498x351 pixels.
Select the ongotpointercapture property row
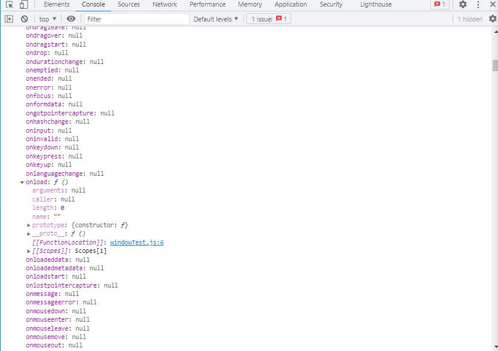[70, 113]
